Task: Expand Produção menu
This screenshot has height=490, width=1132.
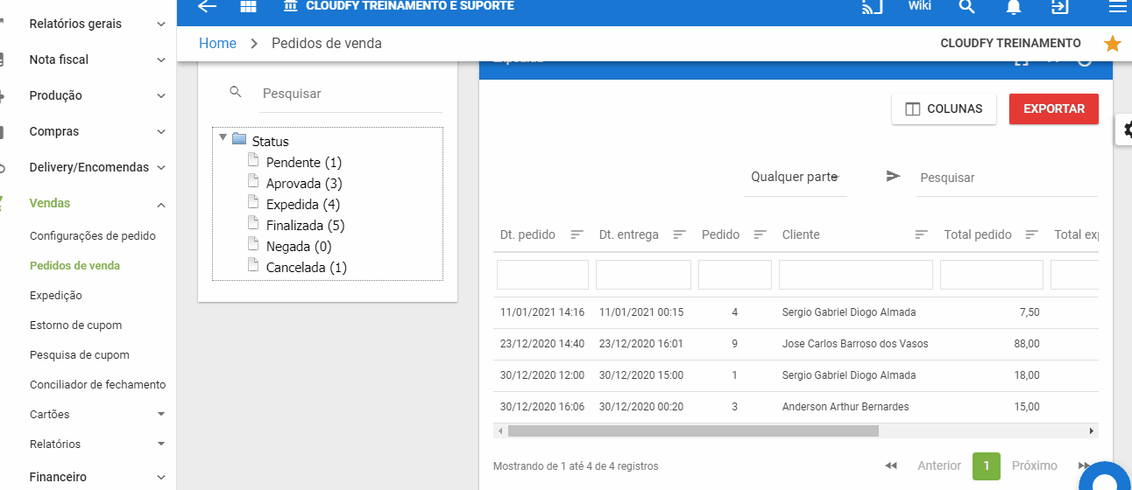Action: coord(161,96)
